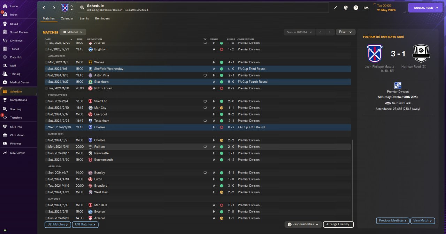Select the Sheffield Wednesday match row
Screen dimensions: 446x234
point(198,69)
